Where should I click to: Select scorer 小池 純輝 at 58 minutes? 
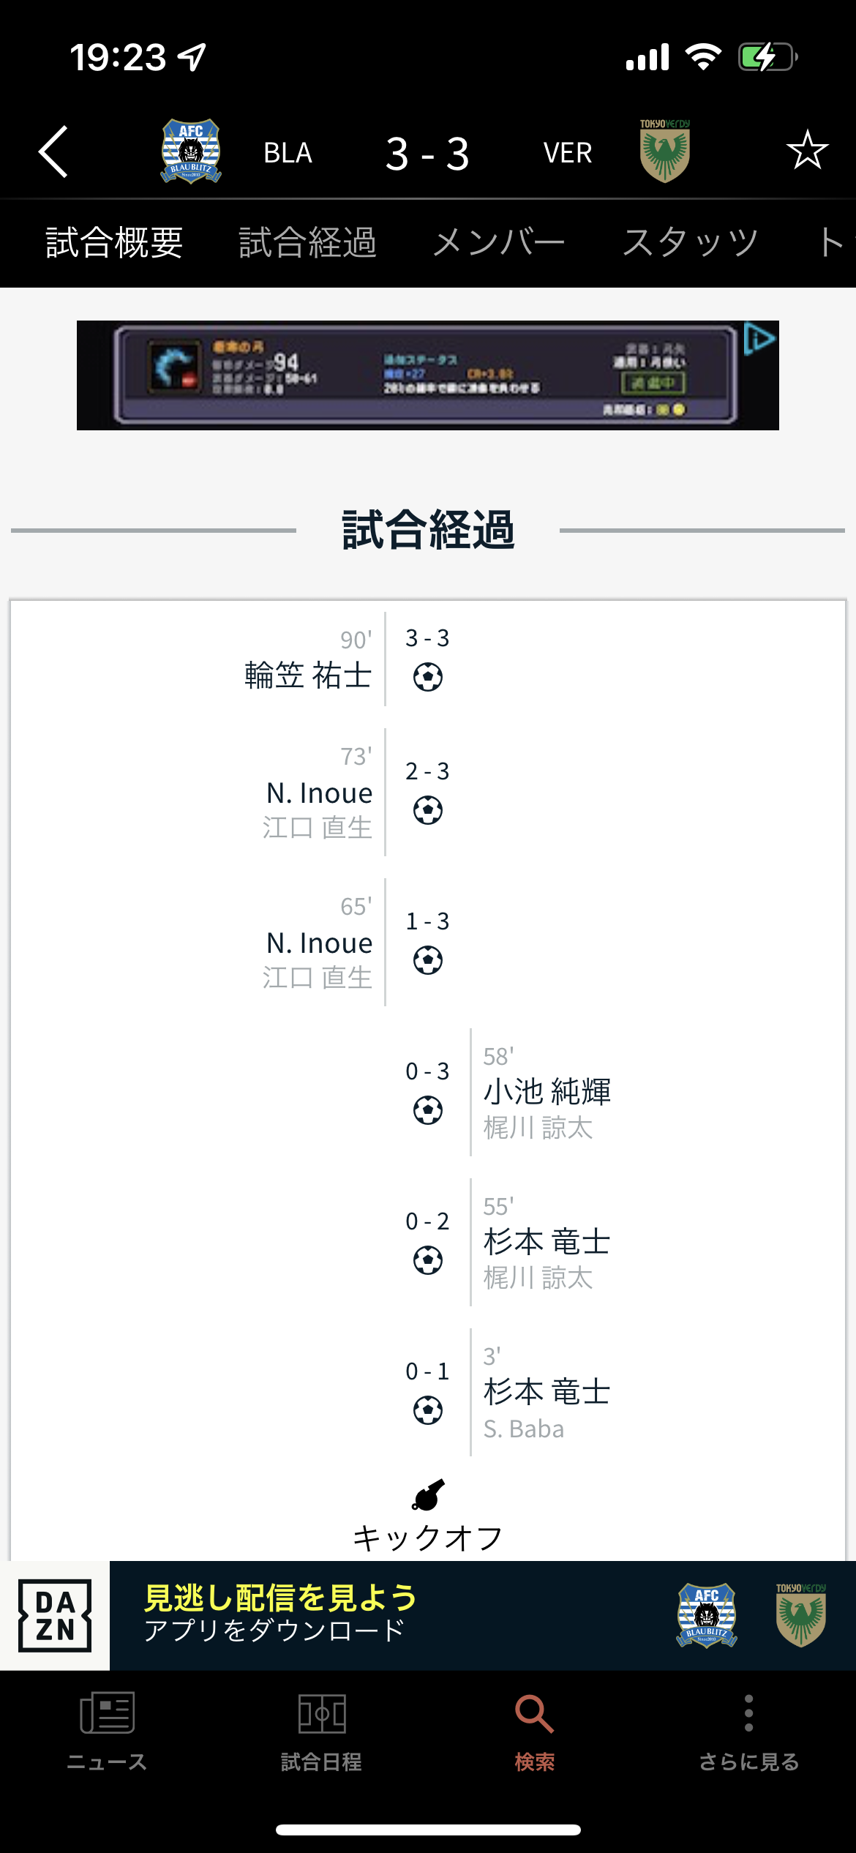coord(547,1091)
